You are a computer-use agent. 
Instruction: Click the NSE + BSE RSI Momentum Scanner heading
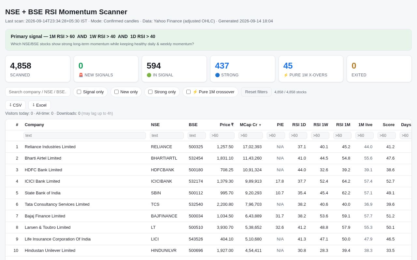pyautogui.click(x=66, y=12)
